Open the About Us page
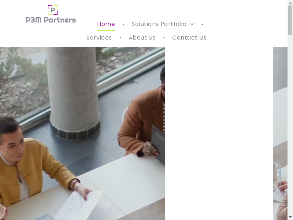The image size is (293, 220). tap(142, 38)
